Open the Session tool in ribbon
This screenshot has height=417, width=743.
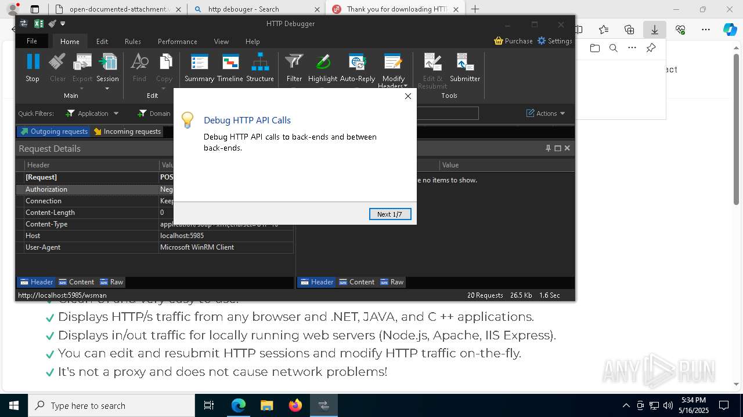tap(107, 67)
